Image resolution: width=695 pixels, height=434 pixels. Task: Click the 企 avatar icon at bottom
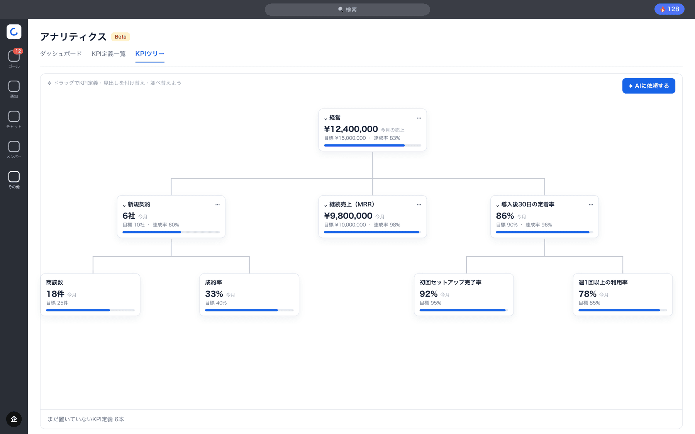(14, 419)
